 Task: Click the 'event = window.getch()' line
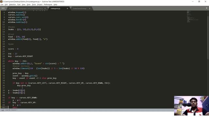(x=25, y=76)
